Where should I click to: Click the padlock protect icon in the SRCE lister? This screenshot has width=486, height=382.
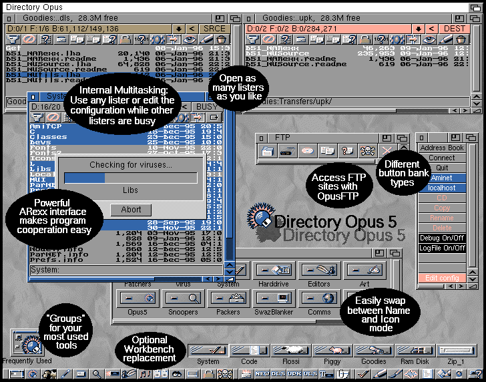click(126, 39)
